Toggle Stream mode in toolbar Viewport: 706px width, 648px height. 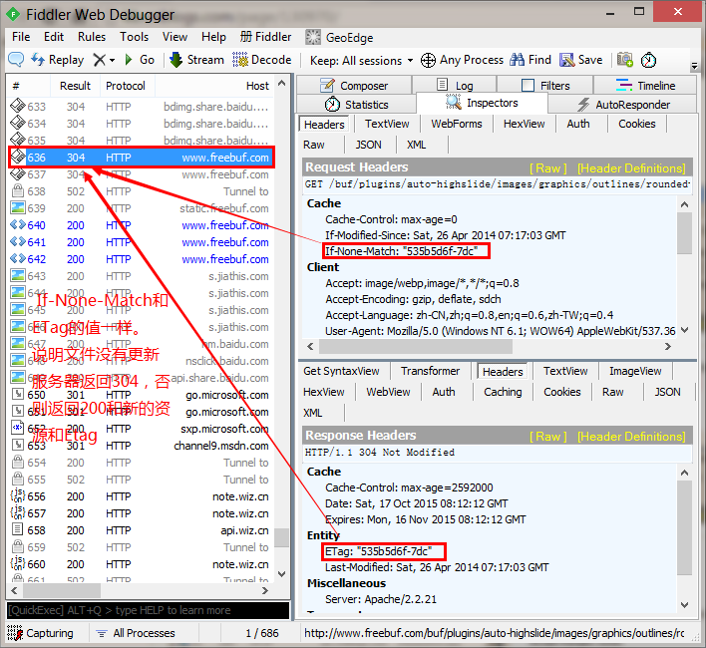click(196, 60)
